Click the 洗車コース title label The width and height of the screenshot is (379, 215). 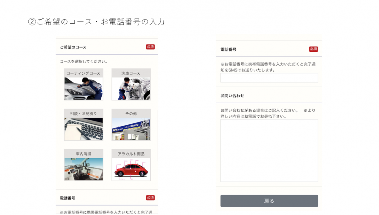(131, 73)
